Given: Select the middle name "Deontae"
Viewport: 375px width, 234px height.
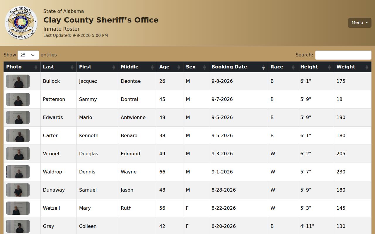Looking at the screenshot, I should (x=131, y=81).
